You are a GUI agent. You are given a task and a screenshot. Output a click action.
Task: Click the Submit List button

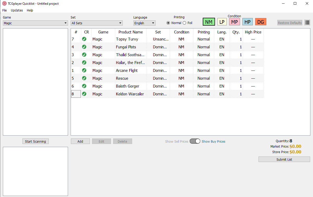284,159
